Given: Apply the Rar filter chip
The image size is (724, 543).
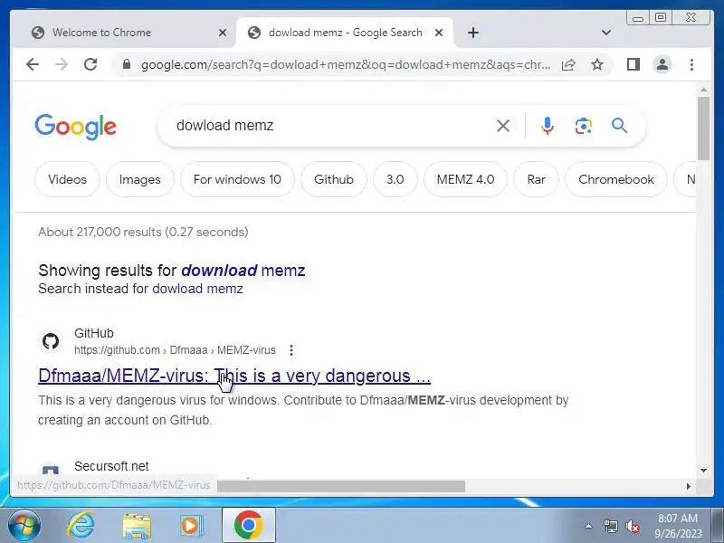Looking at the screenshot, I should coord(536,179).
